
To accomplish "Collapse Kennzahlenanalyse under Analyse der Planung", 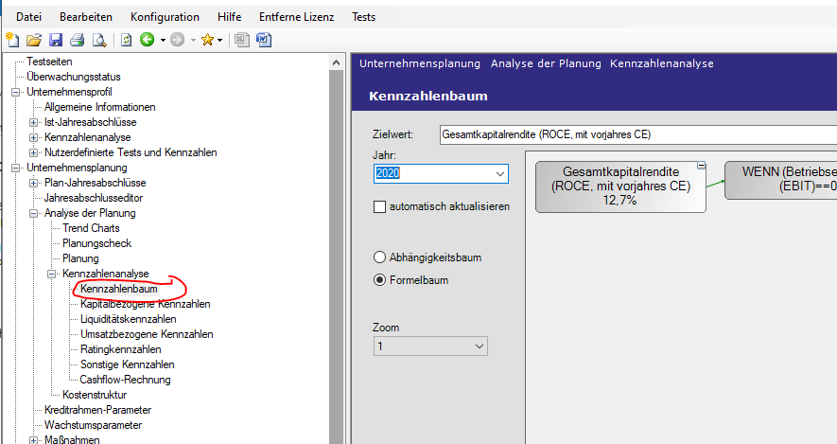I will [51, 274].
